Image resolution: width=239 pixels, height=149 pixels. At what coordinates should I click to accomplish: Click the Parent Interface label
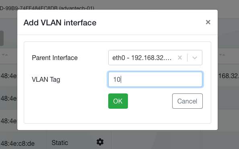click(55, 58)
